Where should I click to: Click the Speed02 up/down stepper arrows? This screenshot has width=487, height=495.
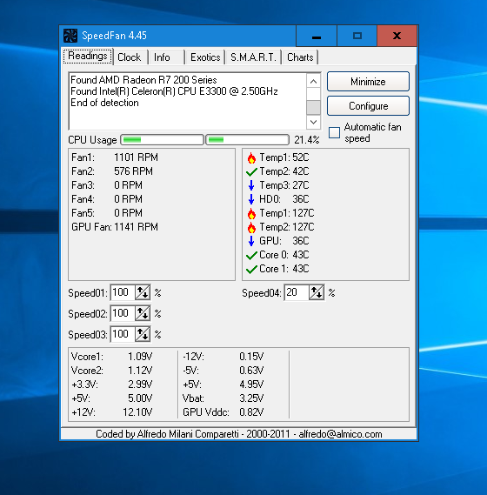pyautogui.click(x=143, y=313)
